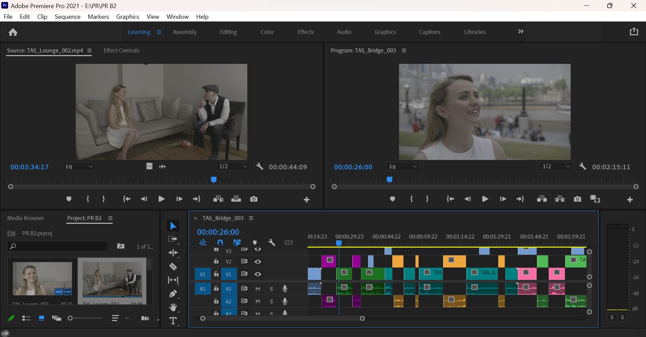
Task: Select the Ripple Edit tool
Action: pos(173,253)
